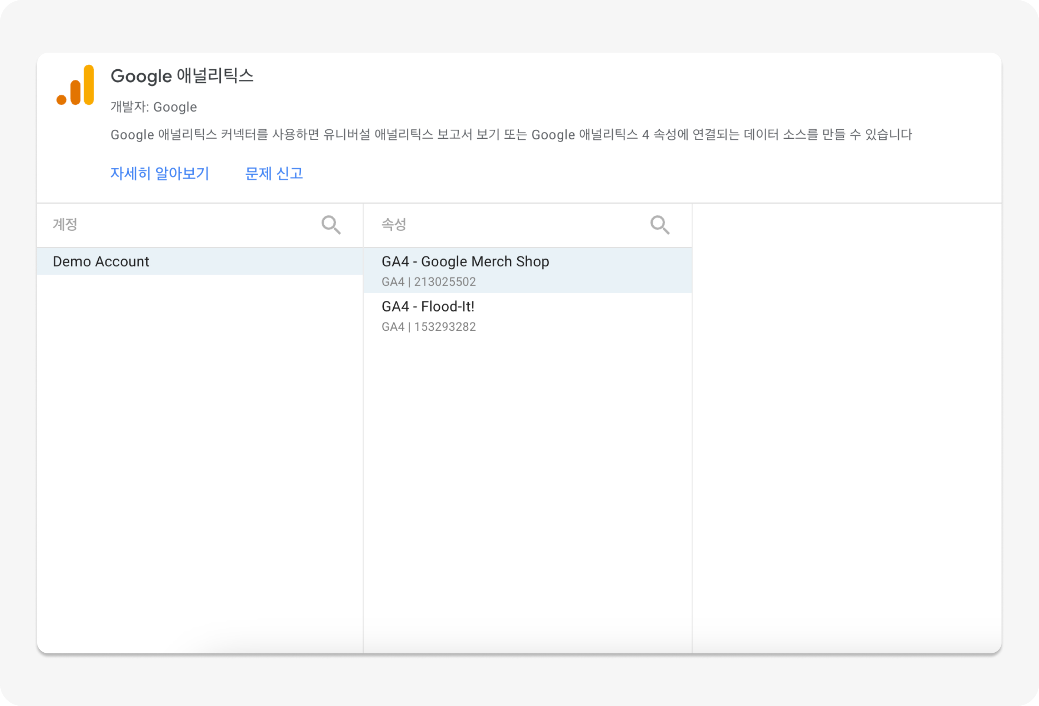
Task: Open the 문제 신고 link
Action: (x=274, y=174)
